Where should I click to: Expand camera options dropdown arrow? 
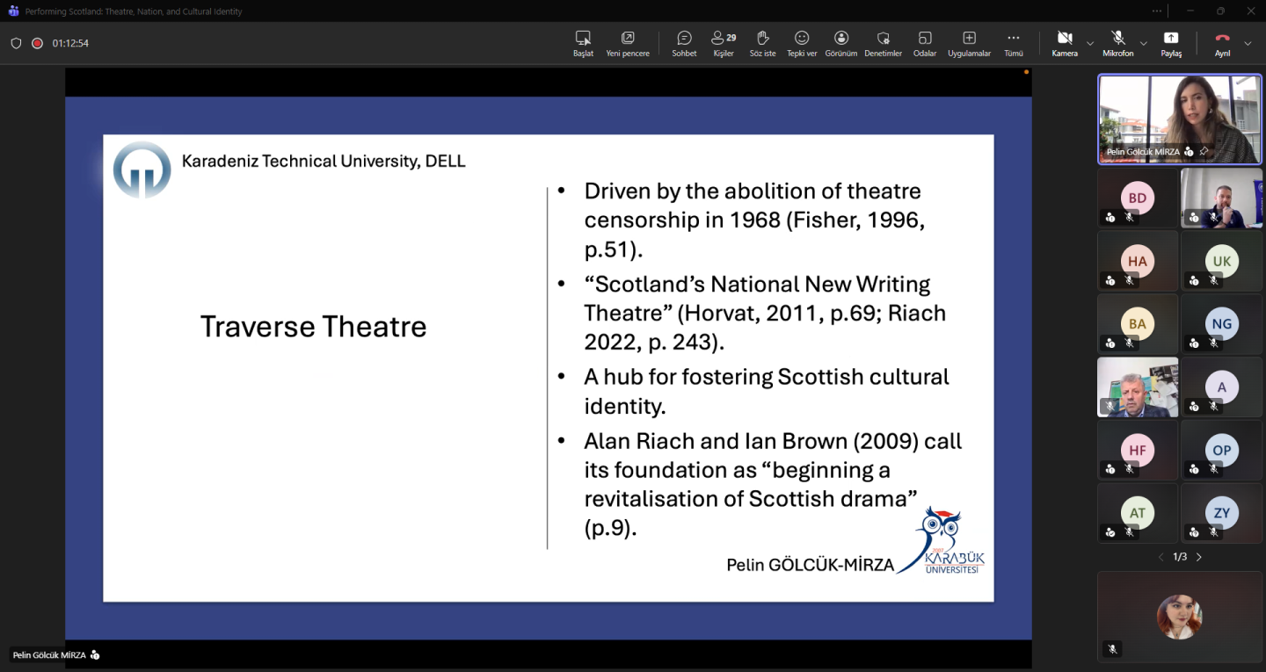tap(1090, 43)
